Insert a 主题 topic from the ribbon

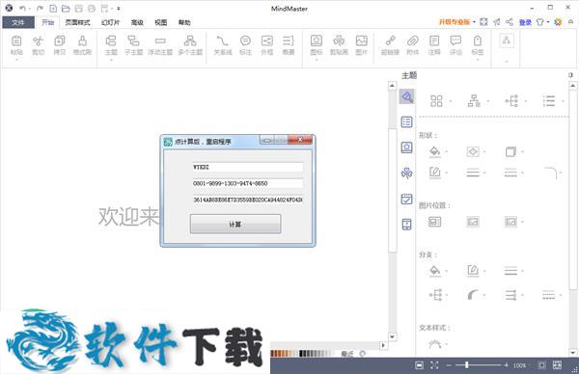click(111, 45)
